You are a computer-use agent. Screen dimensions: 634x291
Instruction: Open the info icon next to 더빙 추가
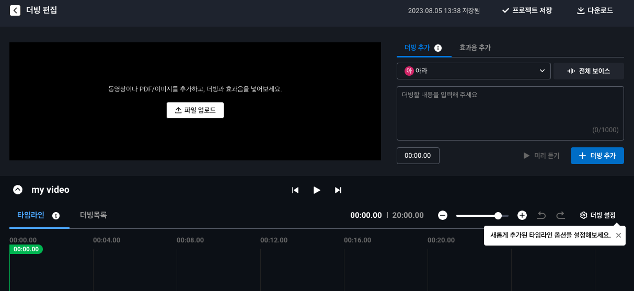pyautogui.click(x=439, y=48)
